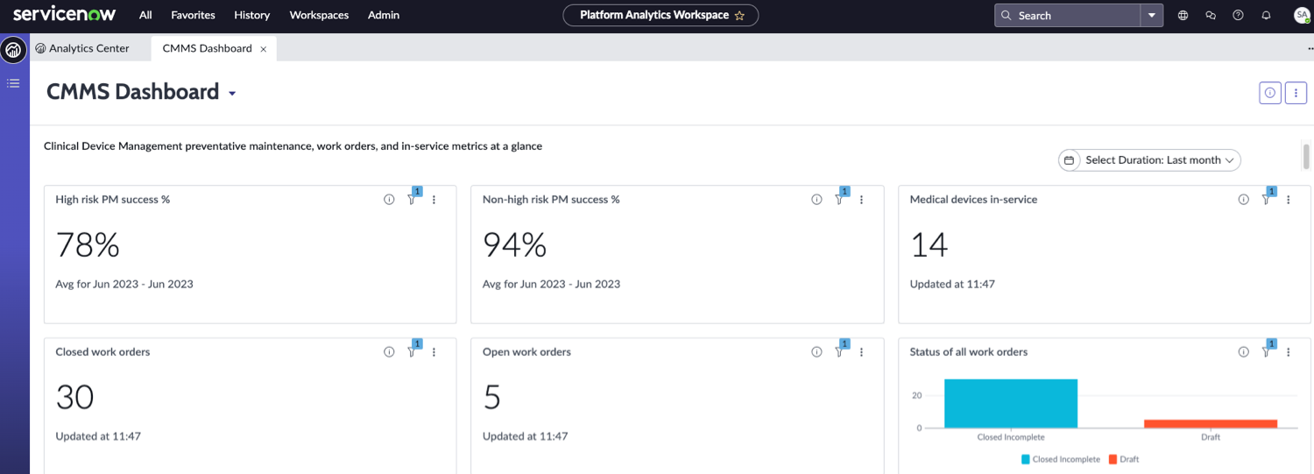Open the chat conversations icon

coord(1211,15)
